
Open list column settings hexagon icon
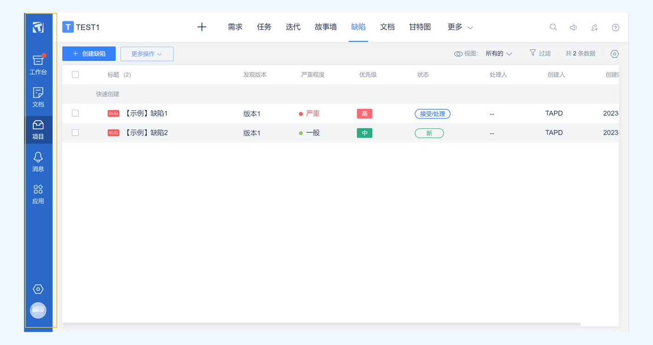click(x=614, y=54)
